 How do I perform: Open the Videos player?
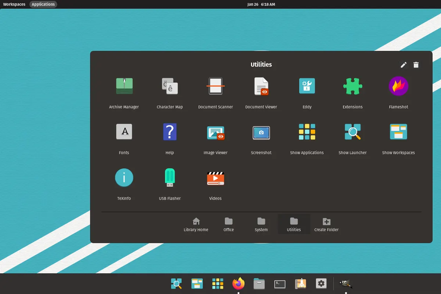215,178
